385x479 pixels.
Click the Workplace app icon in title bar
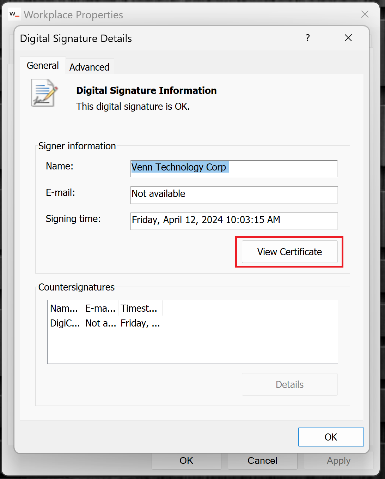[14, 14]
